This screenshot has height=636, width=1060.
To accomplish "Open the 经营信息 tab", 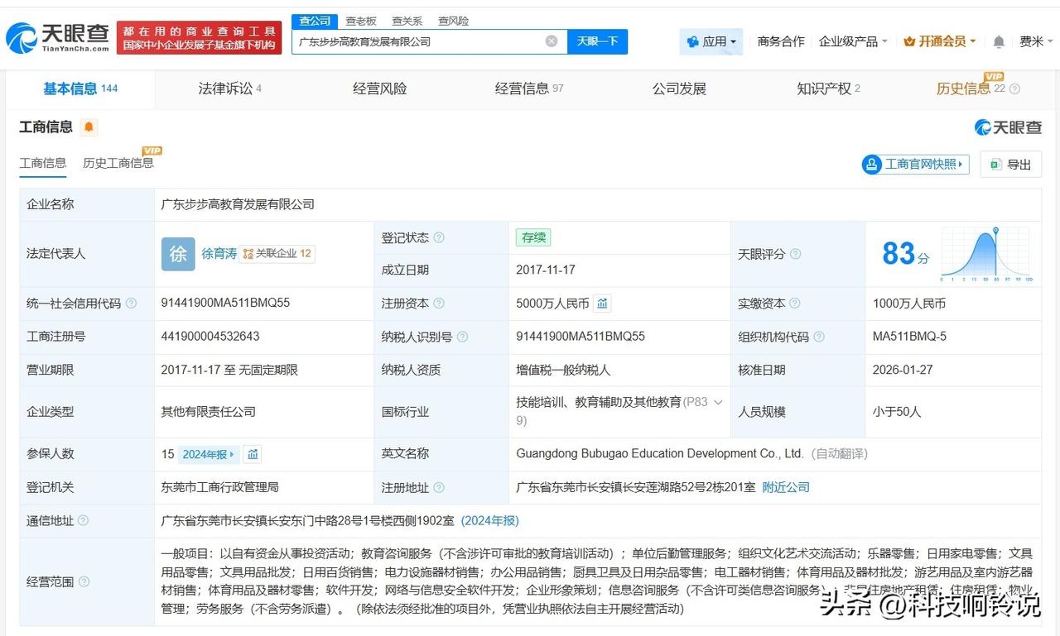I will coord(529,88).
